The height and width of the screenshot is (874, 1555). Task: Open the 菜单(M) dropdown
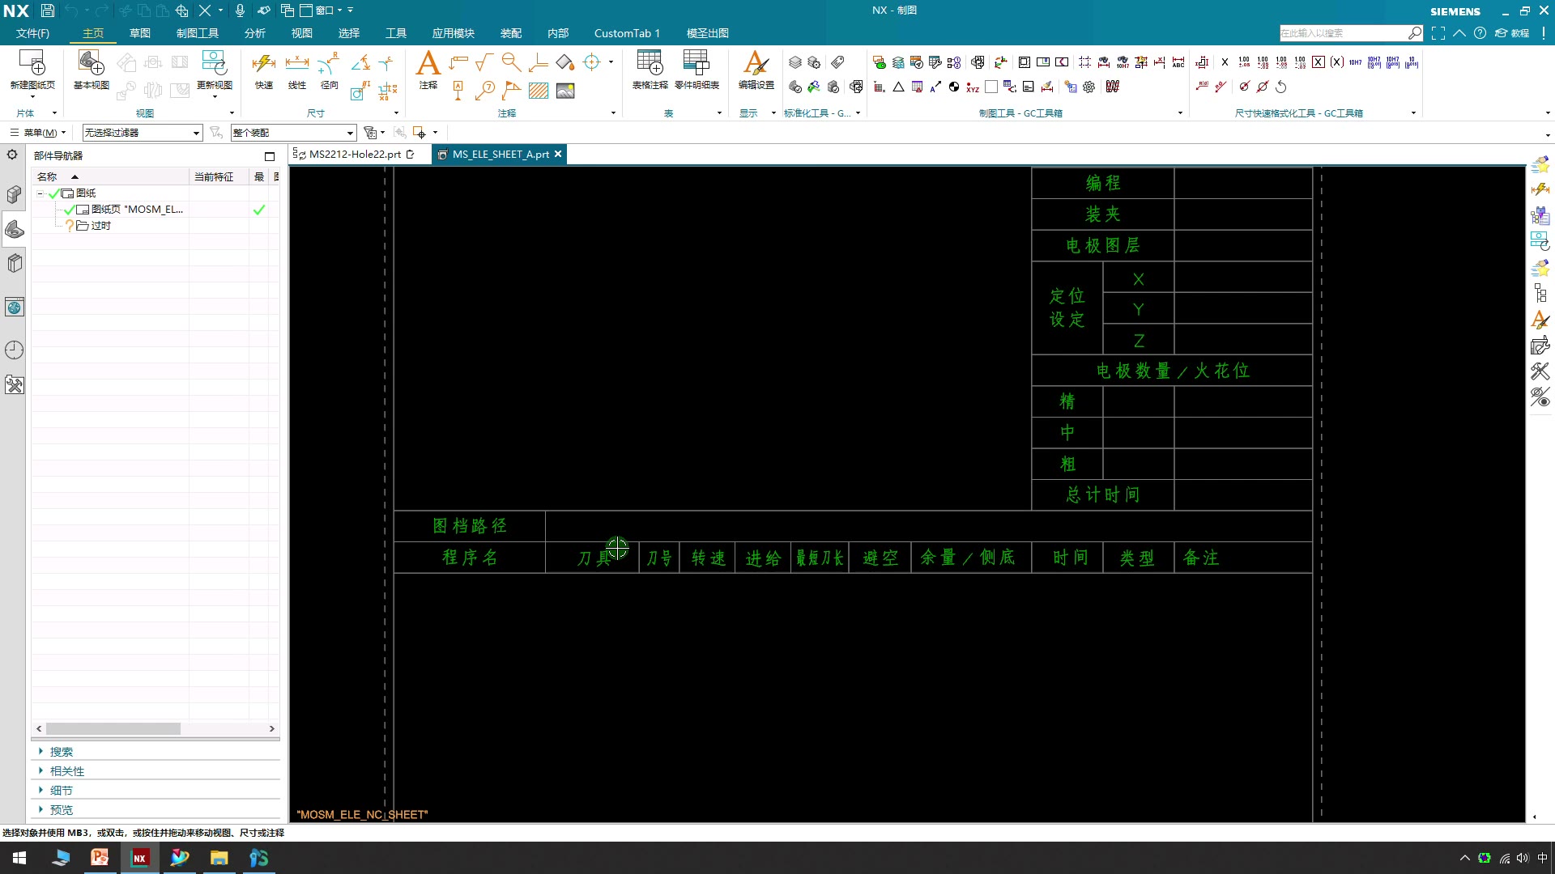[39, 133]
